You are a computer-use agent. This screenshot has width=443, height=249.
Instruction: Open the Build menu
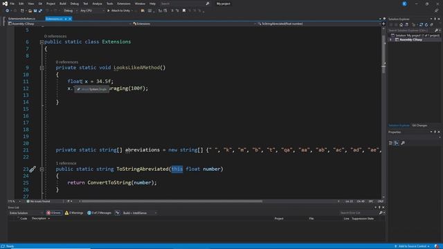pyautogui.click(x=63, y=3)
